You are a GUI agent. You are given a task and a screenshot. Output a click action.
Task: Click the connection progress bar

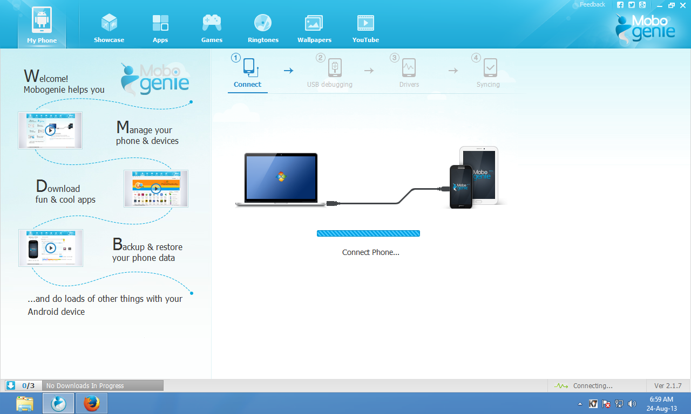pyautogui.click(x=368, y=233)
